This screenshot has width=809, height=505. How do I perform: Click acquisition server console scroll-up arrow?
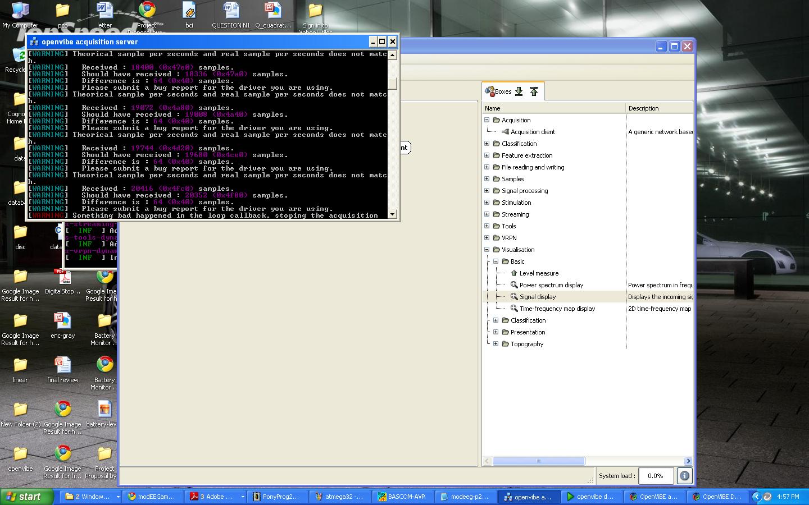(393, 55)
